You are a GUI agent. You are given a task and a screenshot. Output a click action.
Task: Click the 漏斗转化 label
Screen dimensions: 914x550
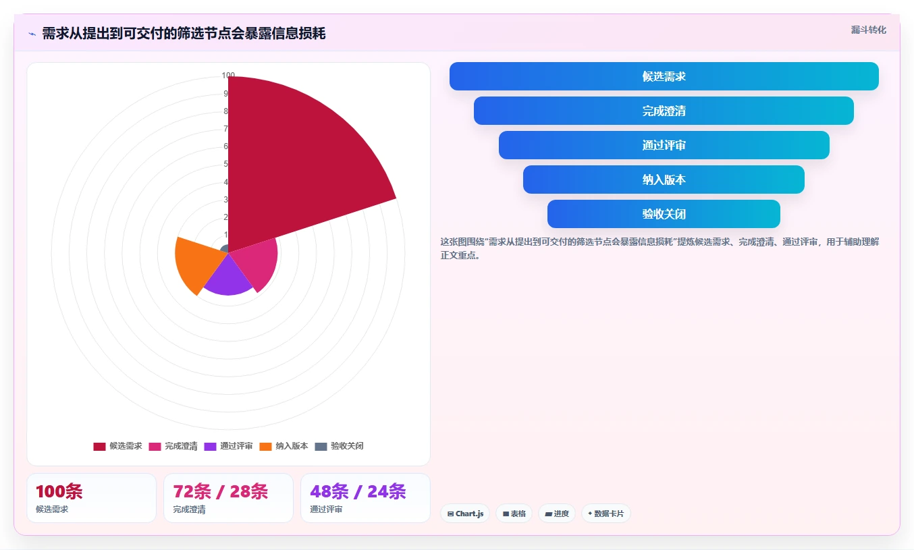(869, 30)
